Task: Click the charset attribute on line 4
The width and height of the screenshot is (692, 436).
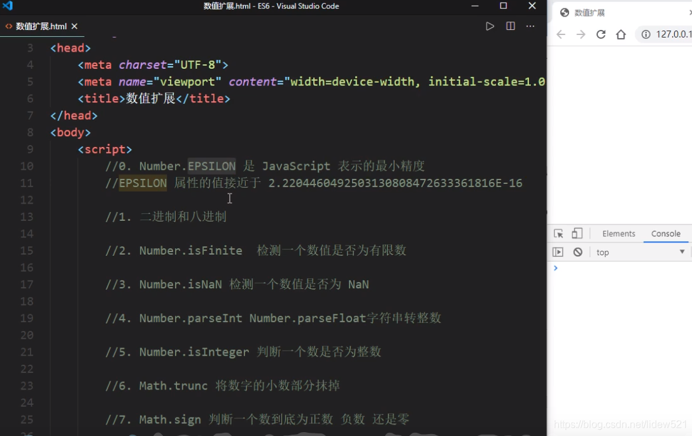Action: [x=143, y=65]
